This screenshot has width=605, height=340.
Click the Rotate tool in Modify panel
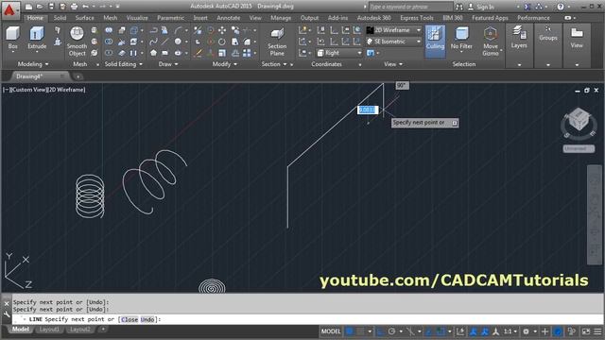(222, 42)
